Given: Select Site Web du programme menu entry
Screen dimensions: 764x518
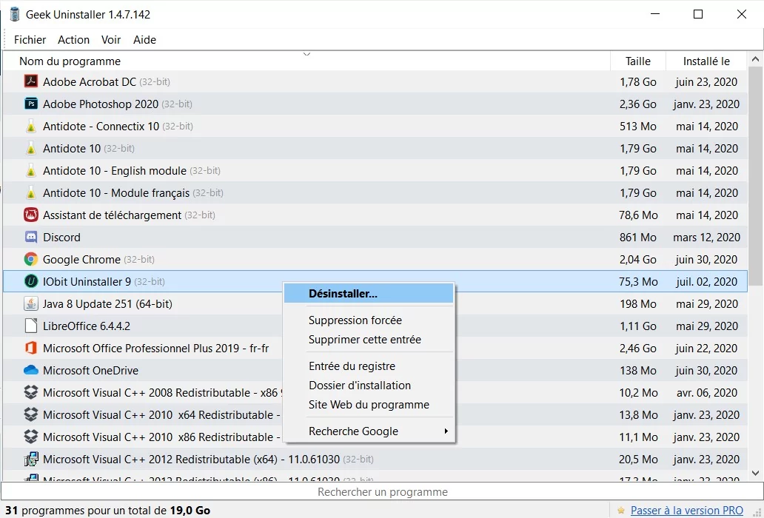Looking at the screenshot, I should [x=369, y=405].
